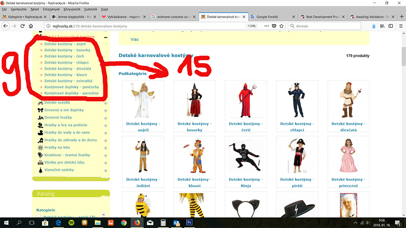Open the Detské kostýmy - Ninja subcategory link
This screenshot has width=406, height=228.
(246, 182)
